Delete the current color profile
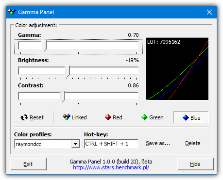The image size is (223, 180). coord(193,143)
